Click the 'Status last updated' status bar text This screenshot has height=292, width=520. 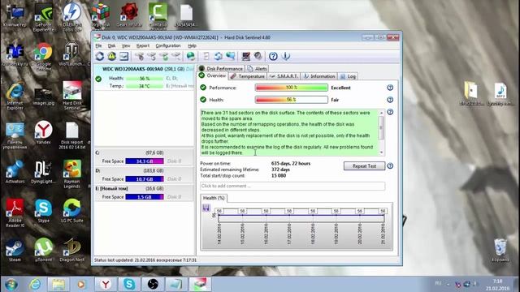(x=145, y=260)
